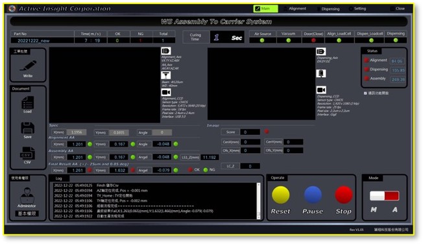Click the NG count value in header

(141, 40)
